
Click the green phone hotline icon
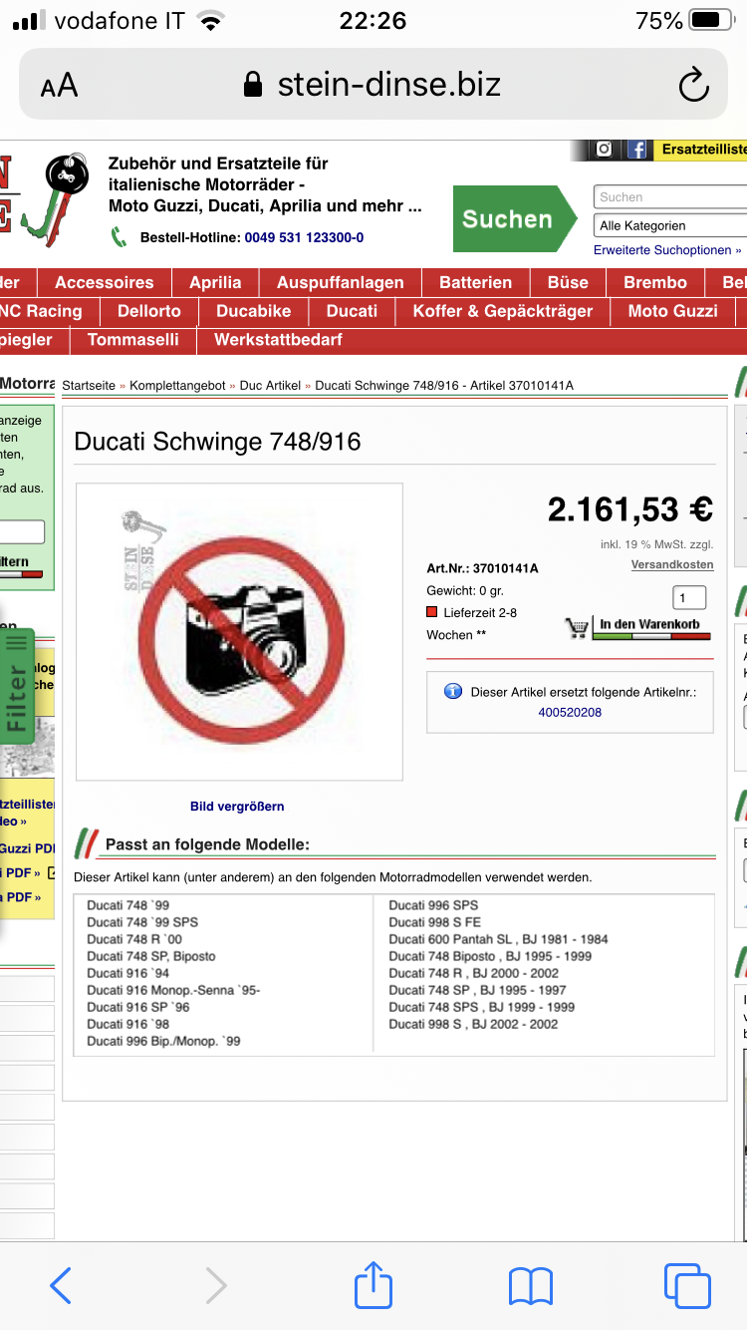(x=120, y=237)
